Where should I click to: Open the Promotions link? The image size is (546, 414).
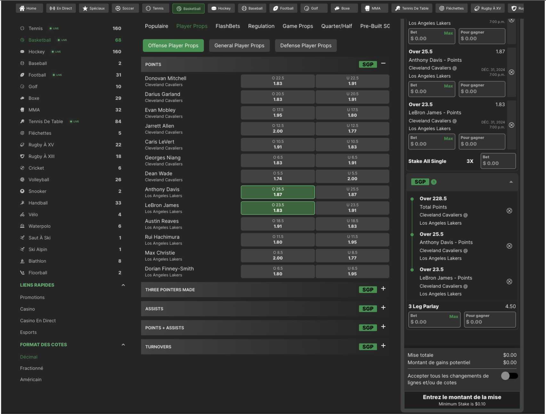(x=32, y=298)
